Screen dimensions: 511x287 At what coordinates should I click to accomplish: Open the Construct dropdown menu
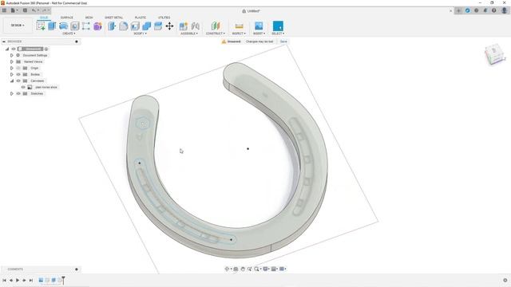tap(216, 33)
